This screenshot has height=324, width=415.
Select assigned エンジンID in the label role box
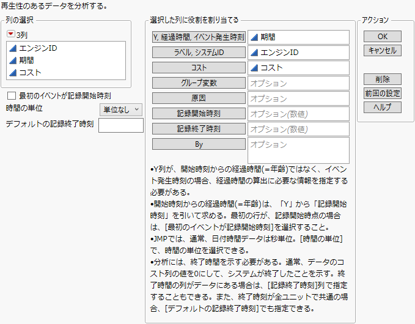click(279, 53)
